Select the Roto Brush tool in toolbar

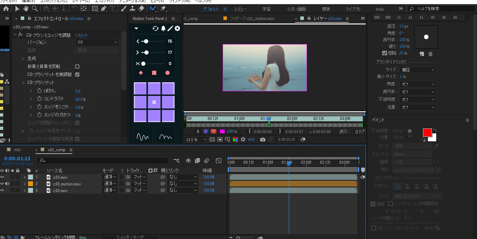point(152,8)
